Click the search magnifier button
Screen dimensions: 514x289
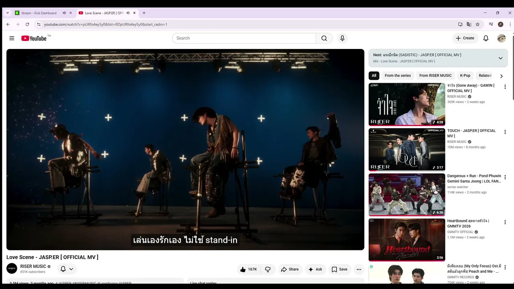click(324, 38)
